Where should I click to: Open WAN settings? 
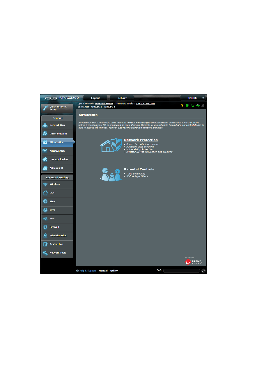tap(57, 201)
